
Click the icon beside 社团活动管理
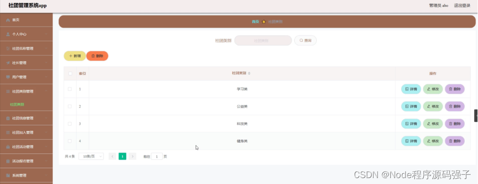coord(8,147)
